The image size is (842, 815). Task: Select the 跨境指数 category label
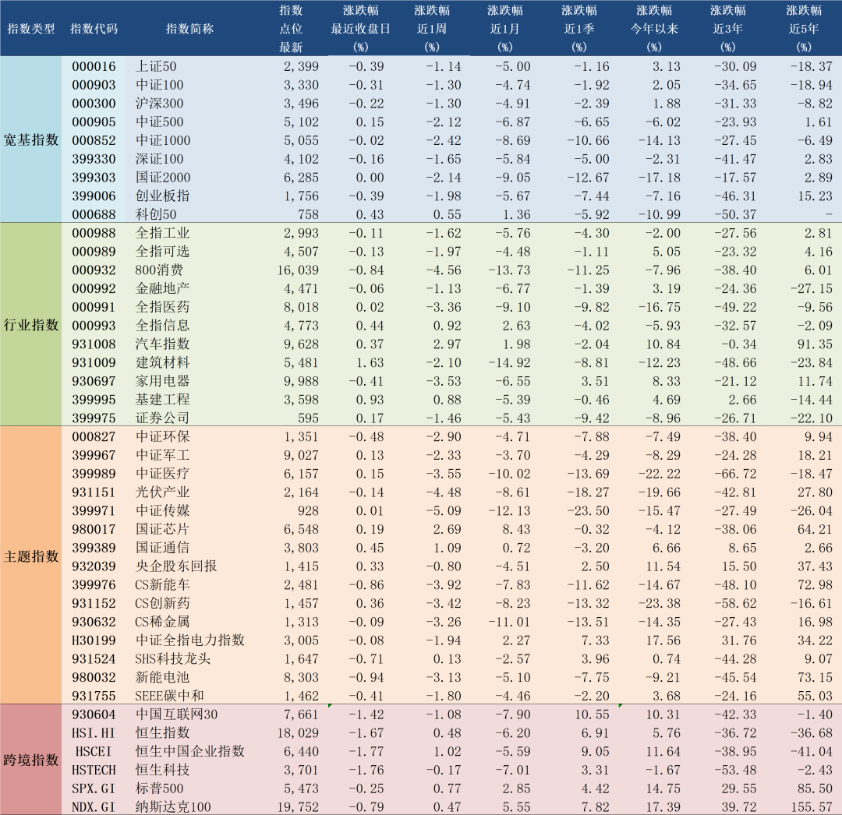31,760
